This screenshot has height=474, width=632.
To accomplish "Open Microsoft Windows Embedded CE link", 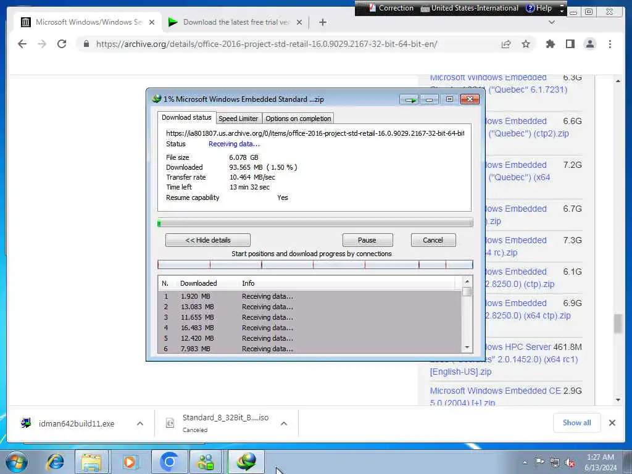I will (x=496, y=391).
